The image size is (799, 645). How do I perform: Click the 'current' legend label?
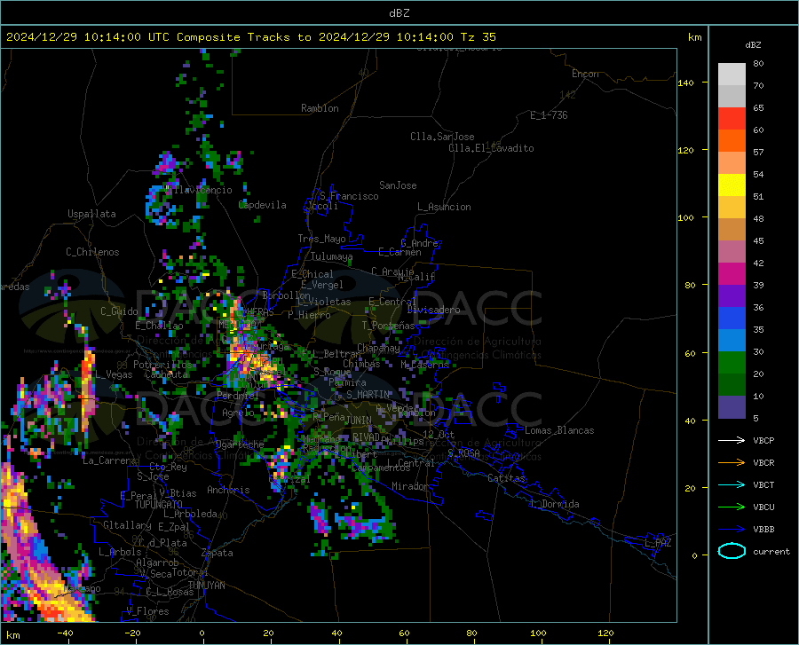point(771,551)
